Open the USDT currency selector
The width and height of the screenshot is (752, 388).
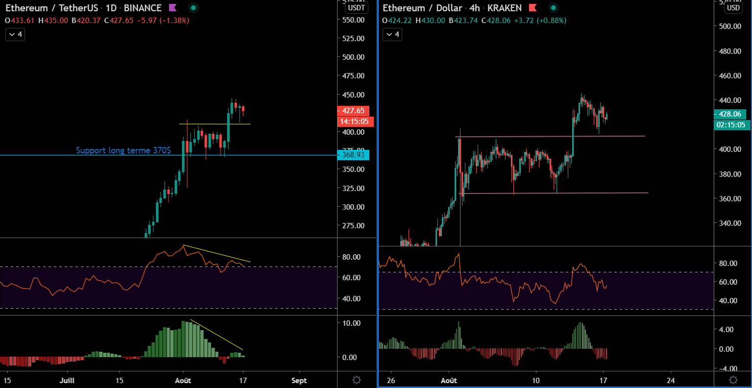(x=356, y=7)
